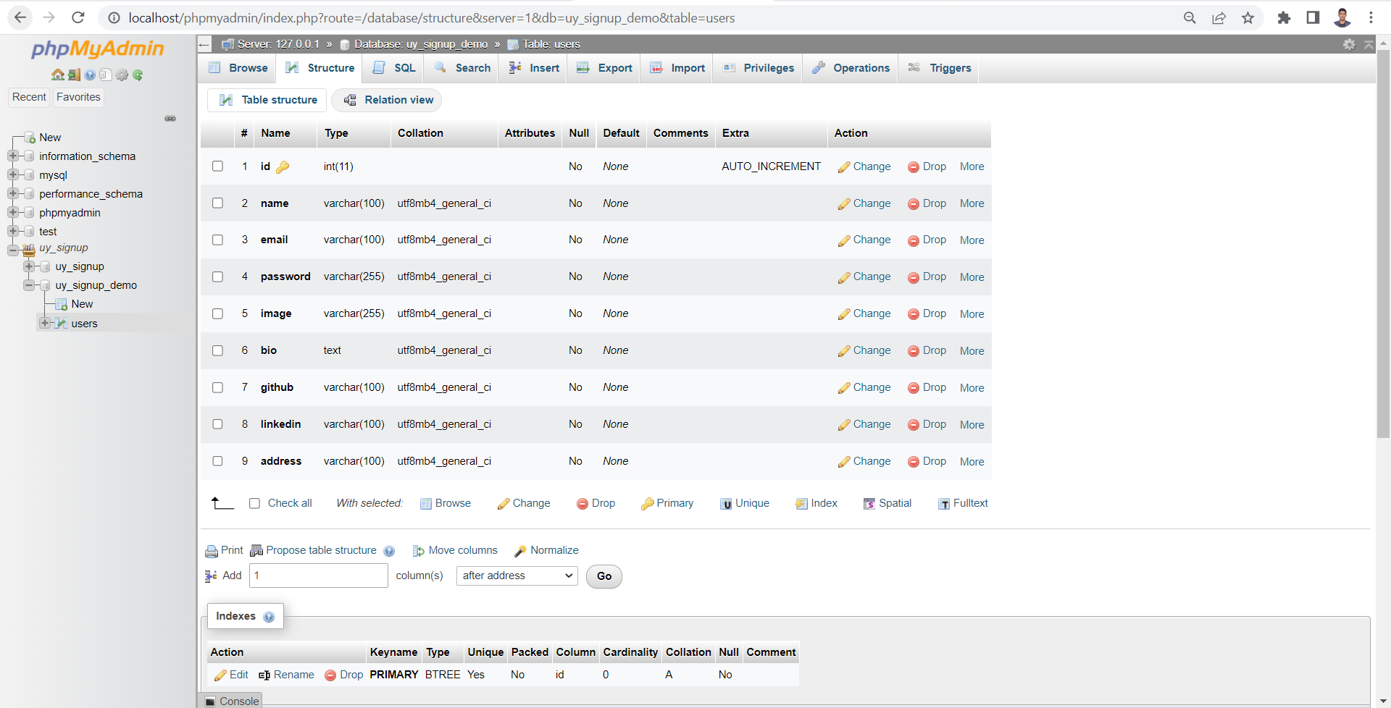Log out using the exit door icon

click(x=74, y=75)
